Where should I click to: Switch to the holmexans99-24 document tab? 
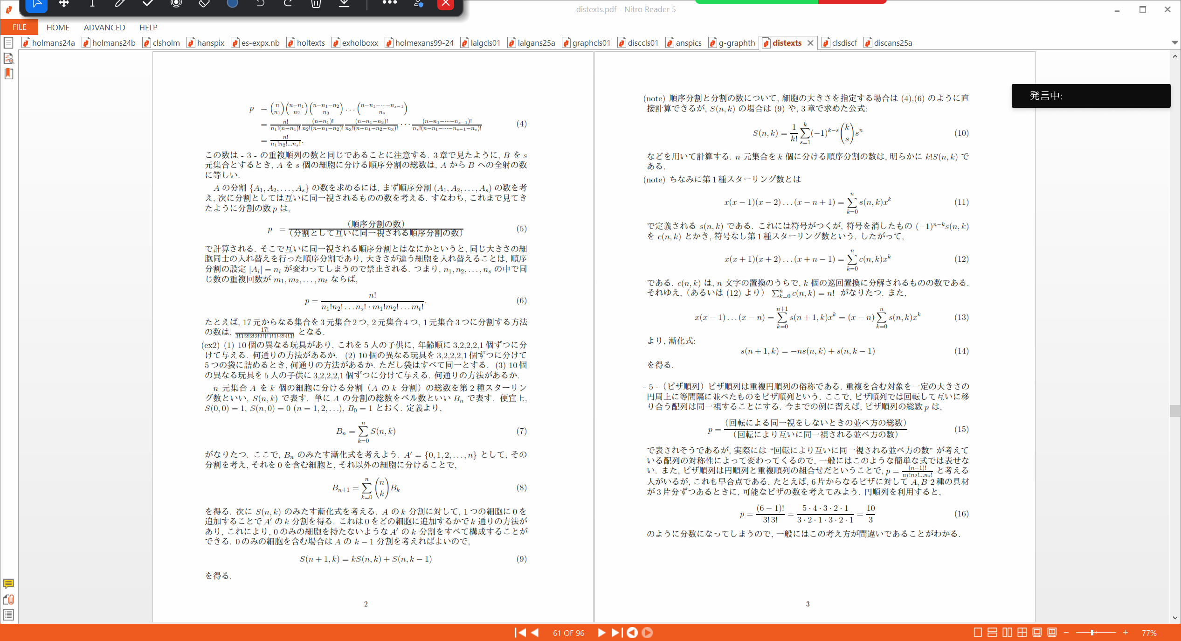[x=419, y=43]
